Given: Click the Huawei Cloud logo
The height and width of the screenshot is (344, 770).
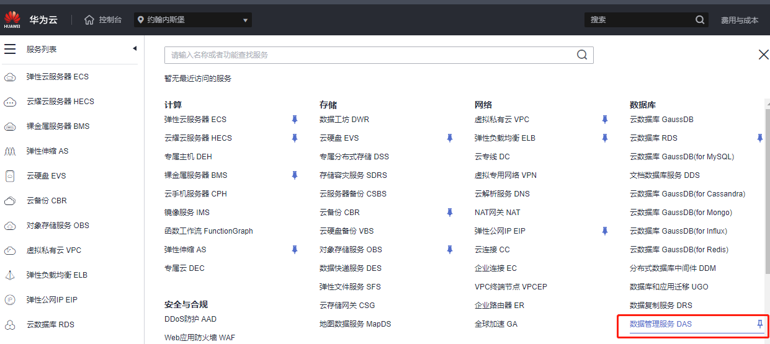Looking at the screenshot, I should (x=12, y=20).
